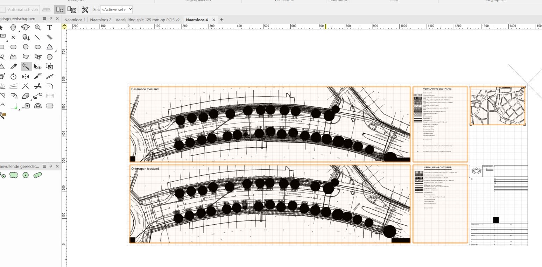The width and height of the screenshot is (542, 267).
Task: Activate the Pan hand tool
Action: tap(13, 27)
